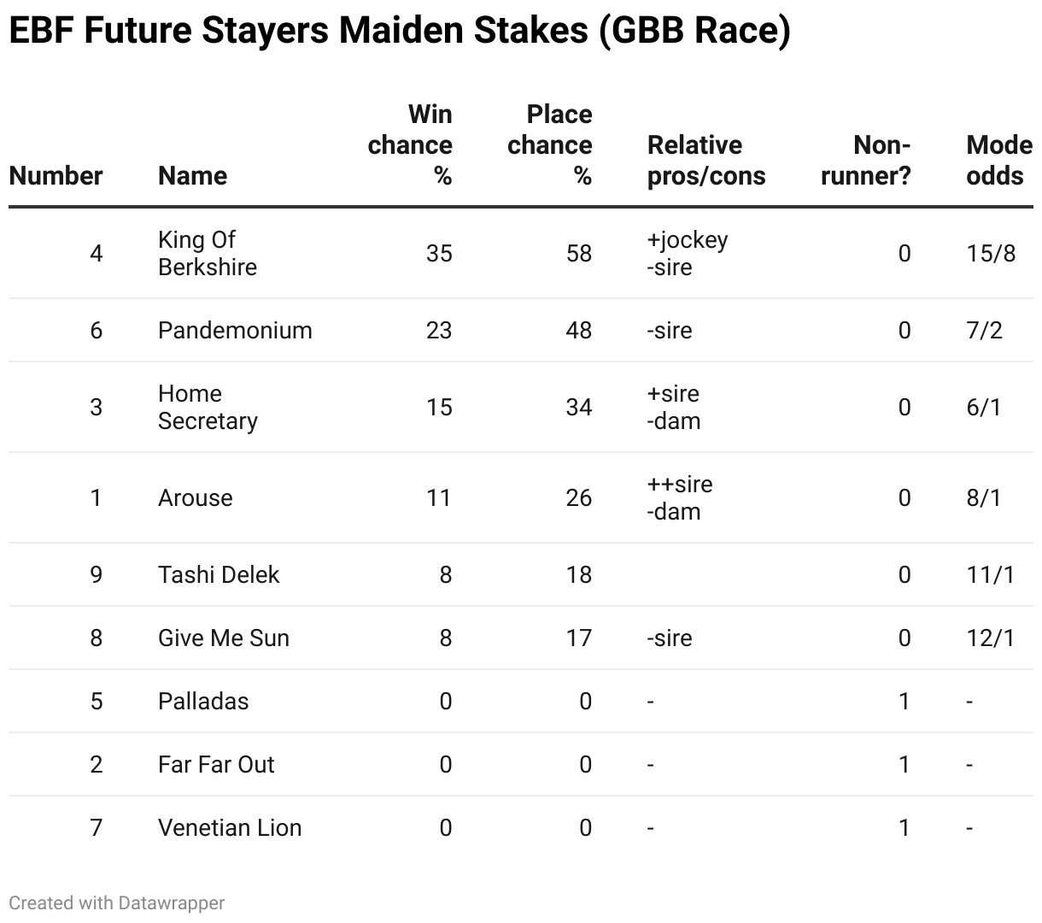Select the Pandemonium name cell

(235, 330)
